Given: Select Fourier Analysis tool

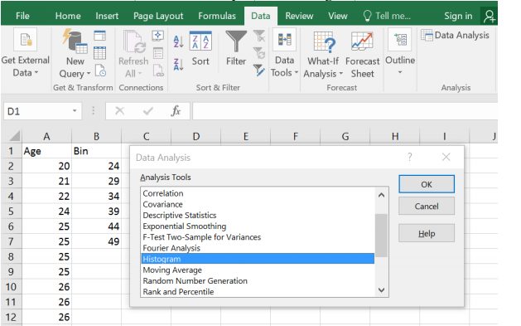Looking at the screenshot, I should (x=258, y=248).
